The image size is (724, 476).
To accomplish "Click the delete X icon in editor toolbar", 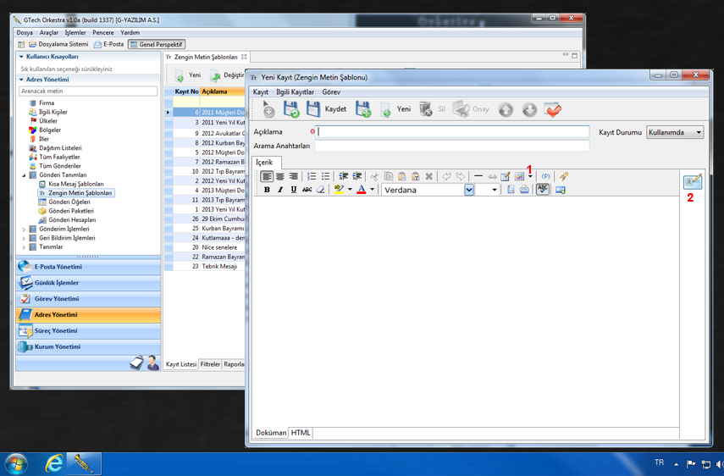I will (429, 176).
